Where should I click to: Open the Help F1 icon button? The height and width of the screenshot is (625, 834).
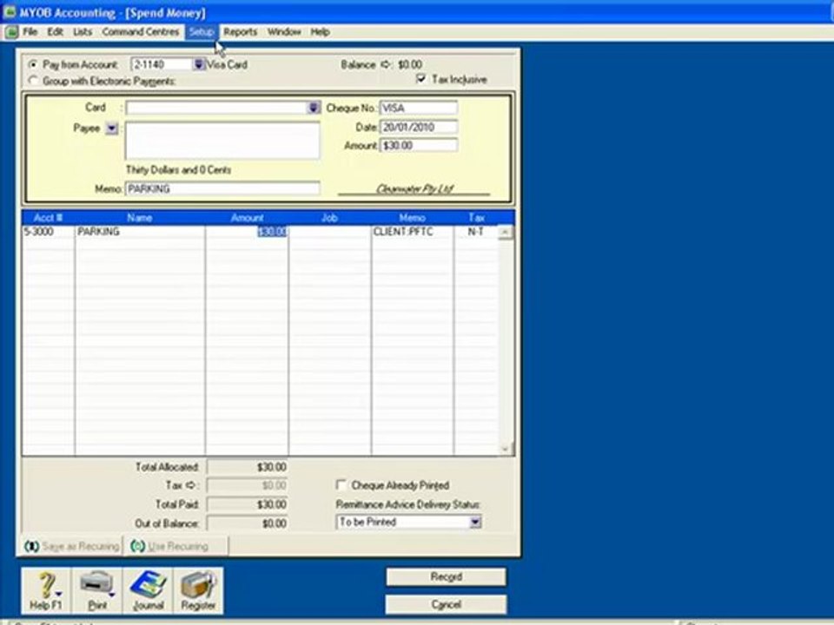[46, 590]
